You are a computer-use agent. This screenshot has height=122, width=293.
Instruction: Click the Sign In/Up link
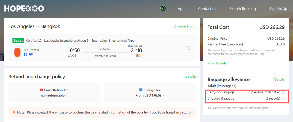tap(278, 9)
